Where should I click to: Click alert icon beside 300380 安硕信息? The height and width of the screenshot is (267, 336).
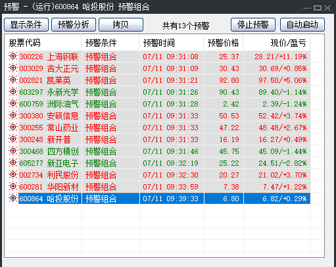pyautogui.click(x=13, y=116)
